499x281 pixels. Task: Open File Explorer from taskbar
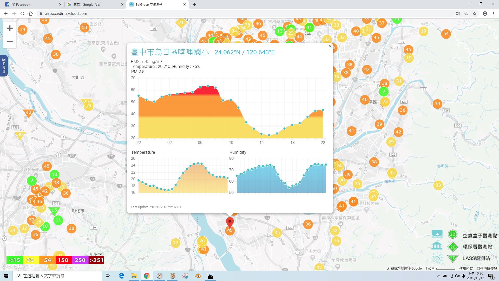click(x=134, y=276)
